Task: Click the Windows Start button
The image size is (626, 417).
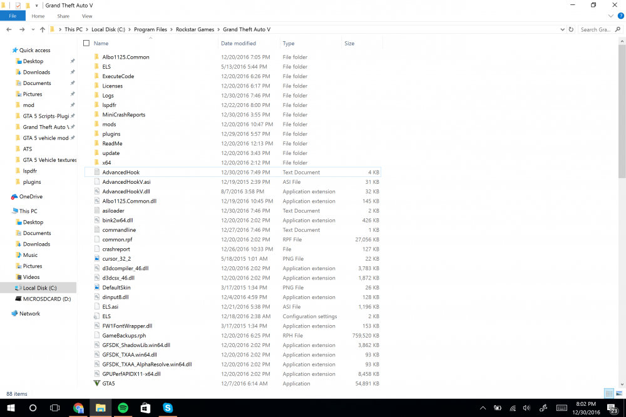Action: [11, 408]
